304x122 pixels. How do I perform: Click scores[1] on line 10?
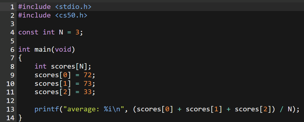53,84
